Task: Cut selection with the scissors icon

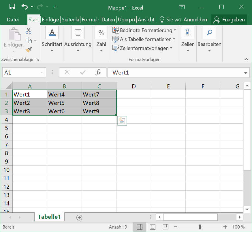Action: (x=29, y=31)
